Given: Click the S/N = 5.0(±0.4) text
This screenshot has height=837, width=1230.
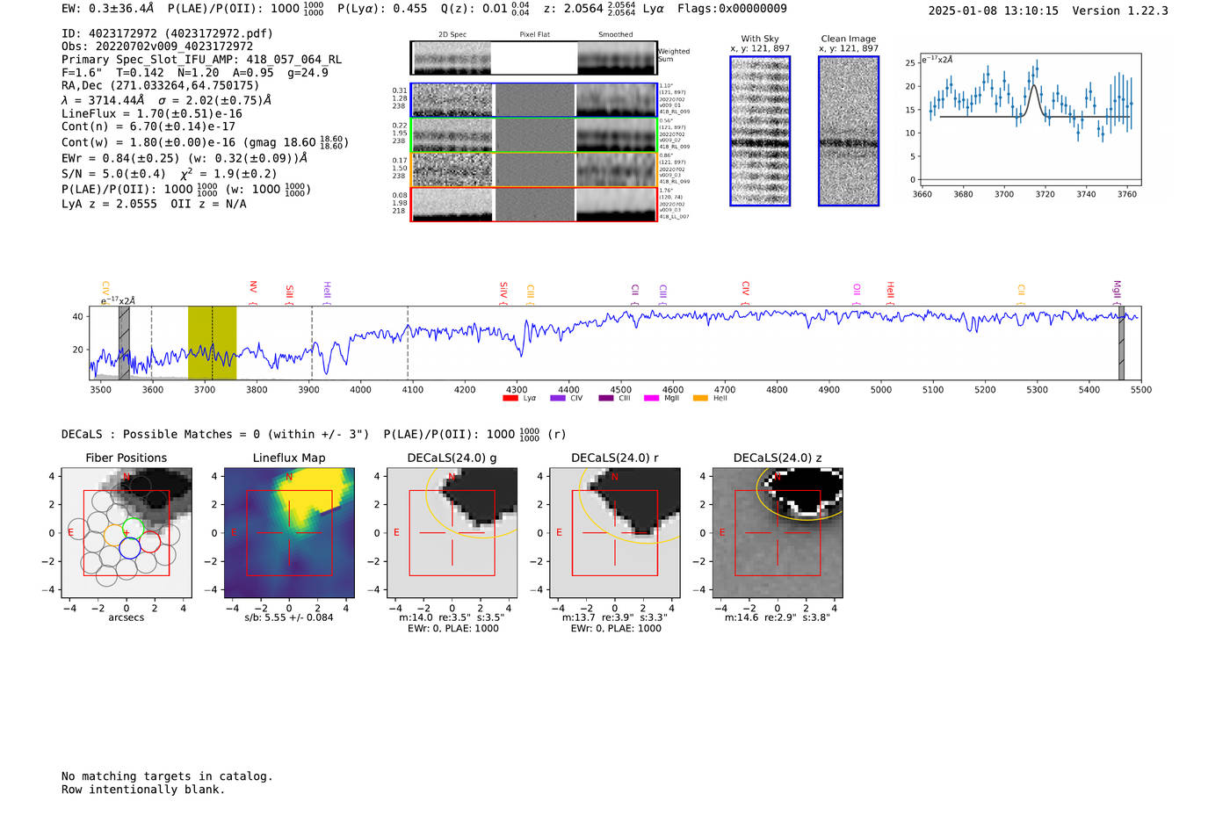Looking at the screenshot, I should coord(113,173).
